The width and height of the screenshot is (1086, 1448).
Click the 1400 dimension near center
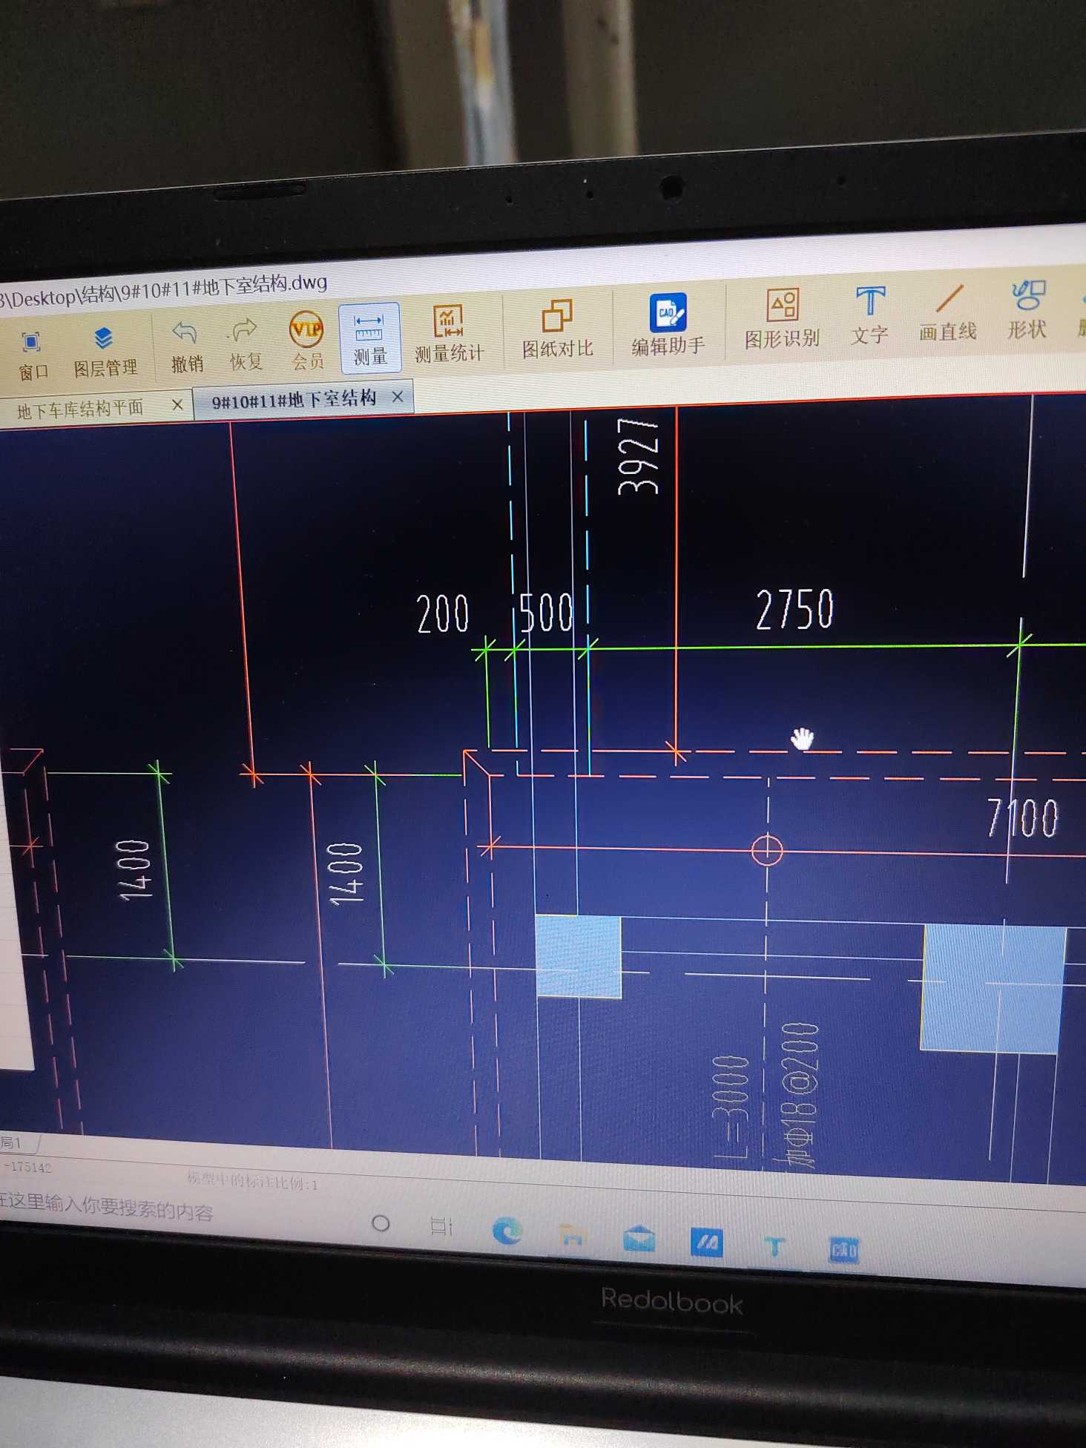[346, 873]
